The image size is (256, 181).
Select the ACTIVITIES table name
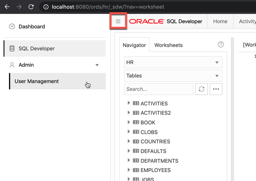pyautogui.click(x=154, y=104)
